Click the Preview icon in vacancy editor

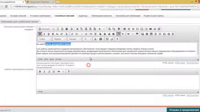tap(62, 29)
